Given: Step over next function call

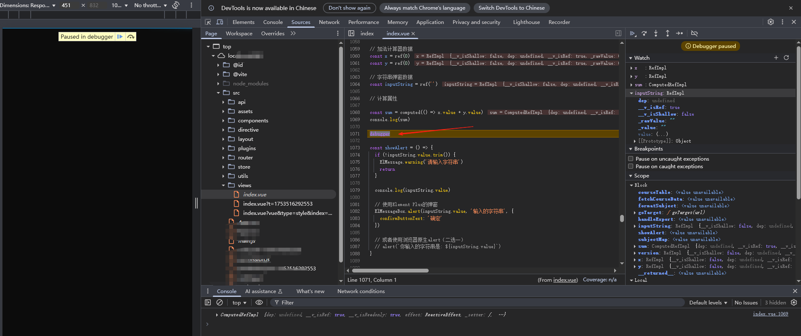Looking at the screenshot, I should click(644, 33).
